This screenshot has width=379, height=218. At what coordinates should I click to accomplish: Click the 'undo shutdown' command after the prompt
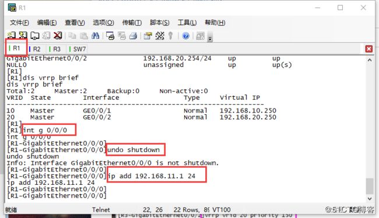coord(134,150)
